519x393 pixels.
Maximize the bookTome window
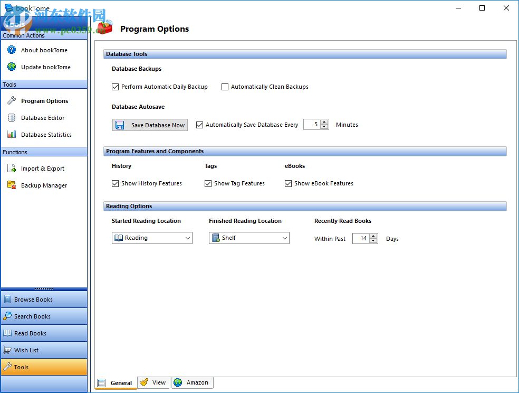coord(482,8)
